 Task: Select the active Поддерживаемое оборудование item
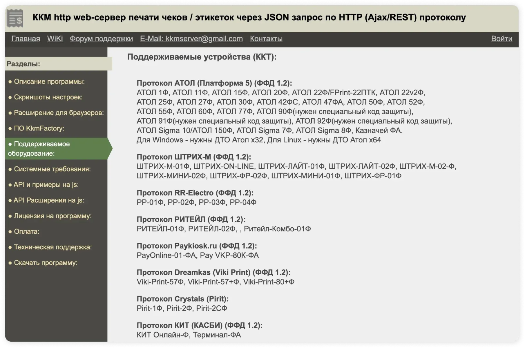[41, 148]
